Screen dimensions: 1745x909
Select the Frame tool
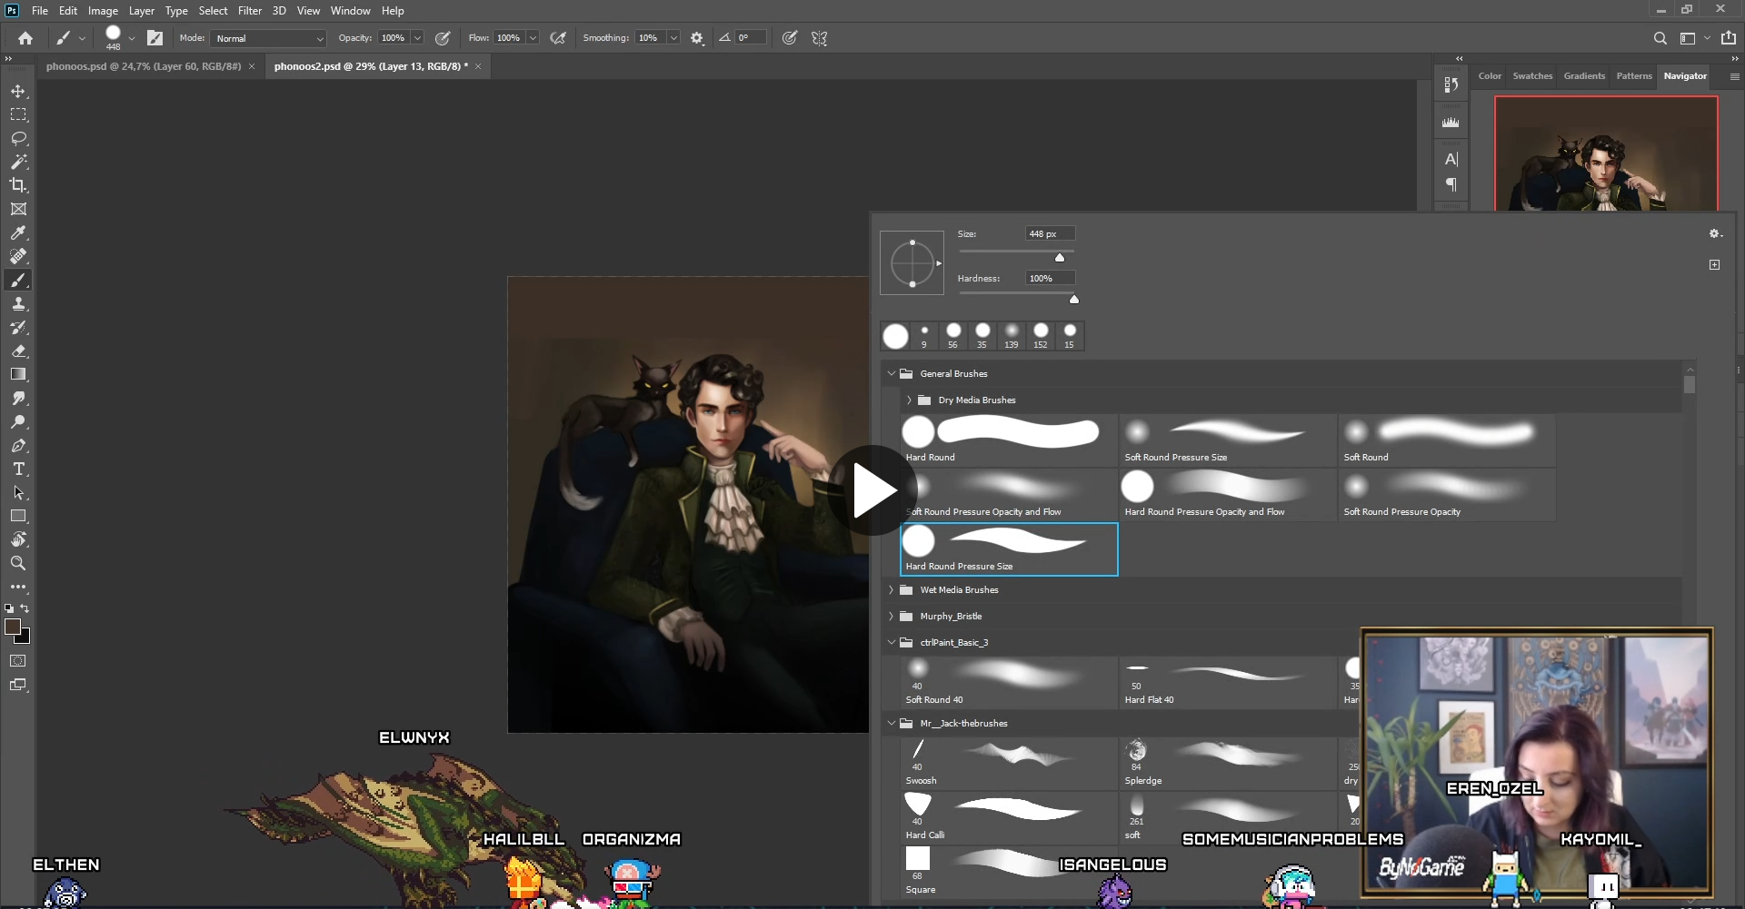[18, 209]
